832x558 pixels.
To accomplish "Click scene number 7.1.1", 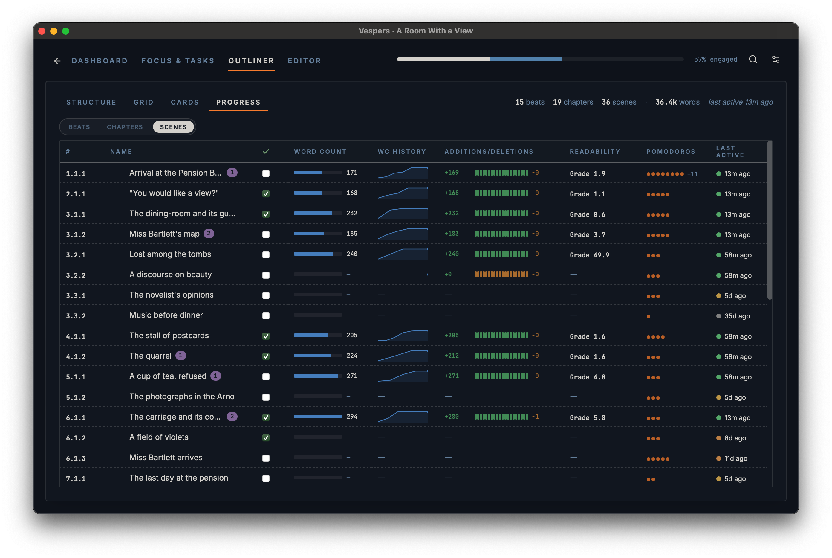I will (x=76, y=479).
